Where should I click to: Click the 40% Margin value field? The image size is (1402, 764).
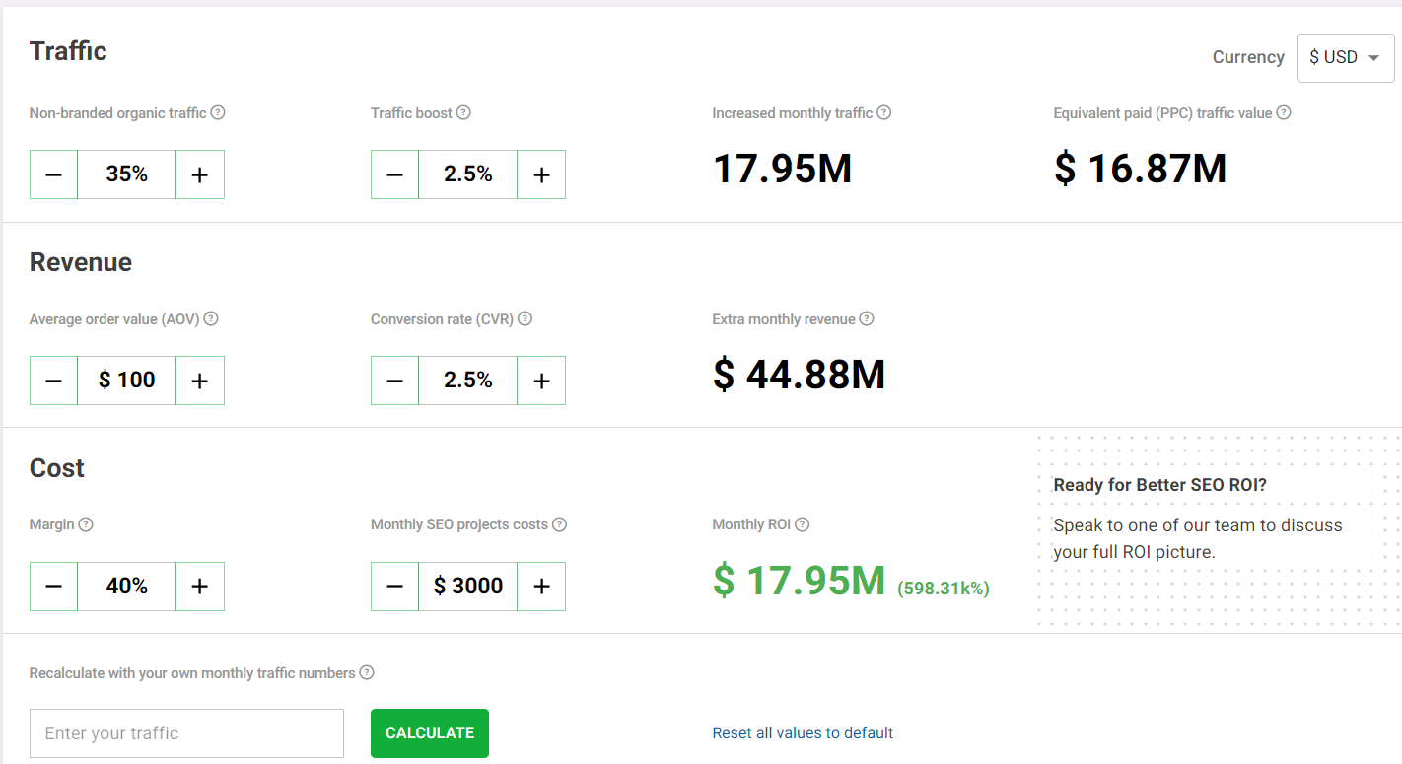tap(127, 587)
